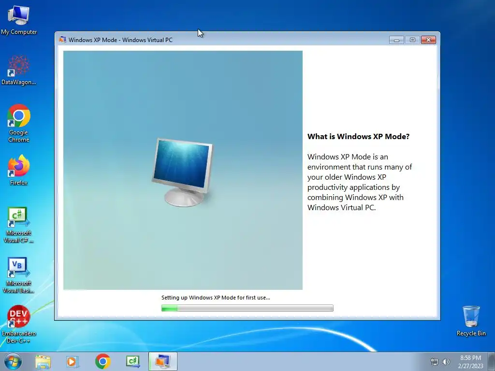Click the volume speaker tray icon
This screenshot has height=371, width=495.
[446, 362]
